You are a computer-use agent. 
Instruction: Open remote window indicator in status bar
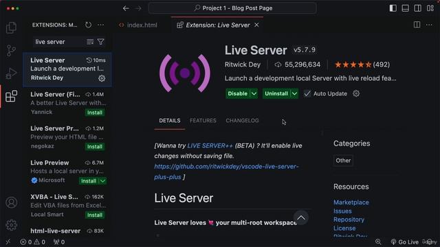click(x=8, y=242)
